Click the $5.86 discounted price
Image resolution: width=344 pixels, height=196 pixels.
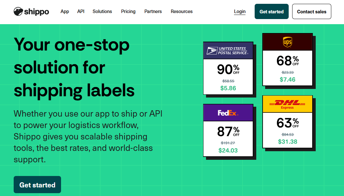coord(228,88)
